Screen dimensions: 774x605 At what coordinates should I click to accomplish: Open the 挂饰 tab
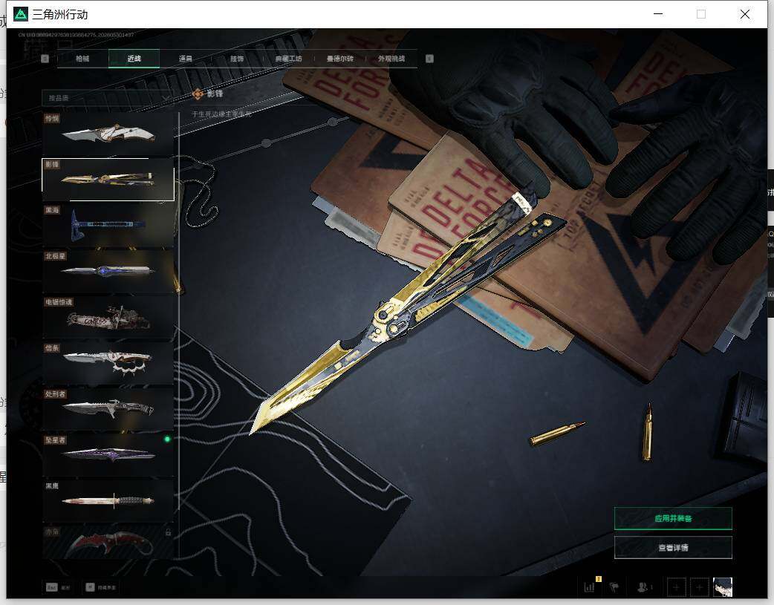click(237, 59)
